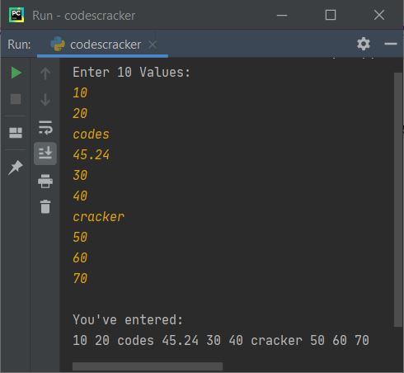Click the input value 'cracker'

[x=98, y=217]
